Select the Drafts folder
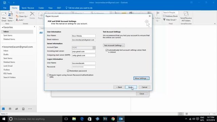Viewport: 217px width, 122px height. click(6, 55)
